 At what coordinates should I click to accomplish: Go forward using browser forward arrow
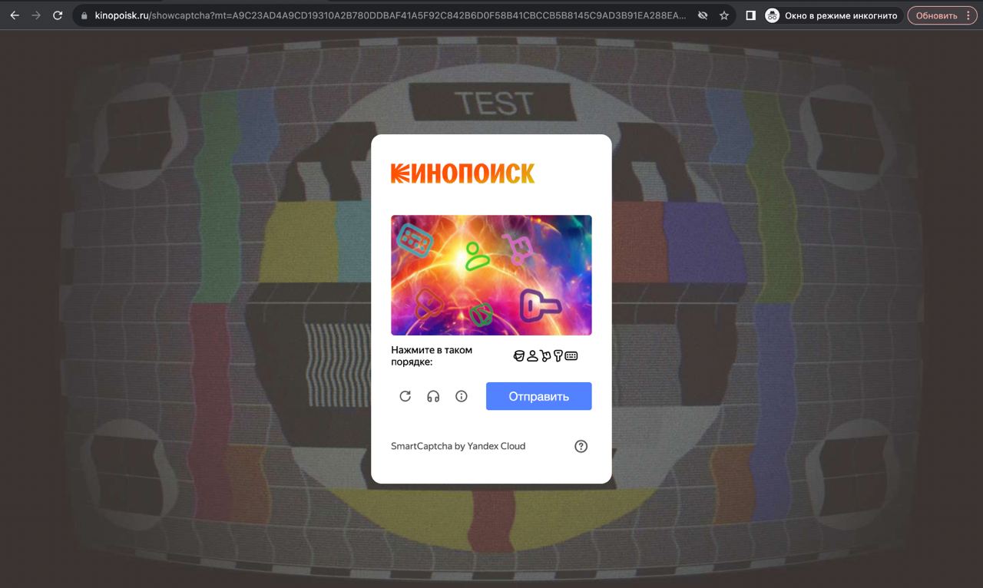(36, 15)
